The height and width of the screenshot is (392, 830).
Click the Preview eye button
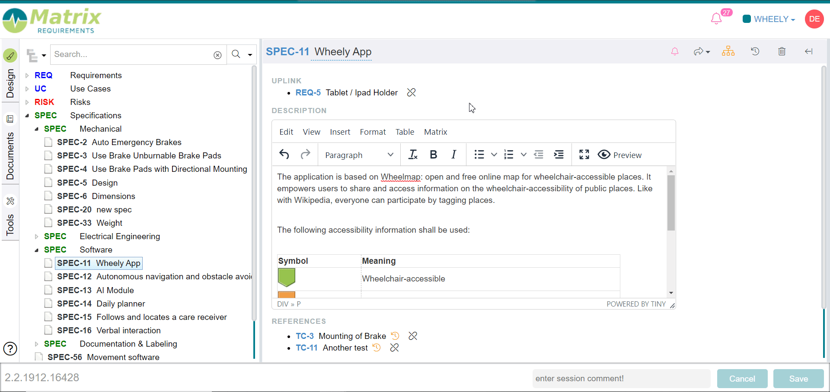tap(619, 155)
